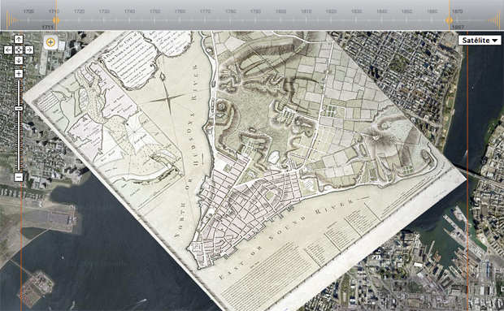
Task: Click the zoom slider handle
Action: 19,109
